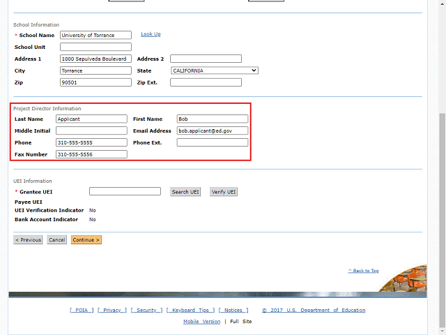Open the Look Up link

coord(151,34)
